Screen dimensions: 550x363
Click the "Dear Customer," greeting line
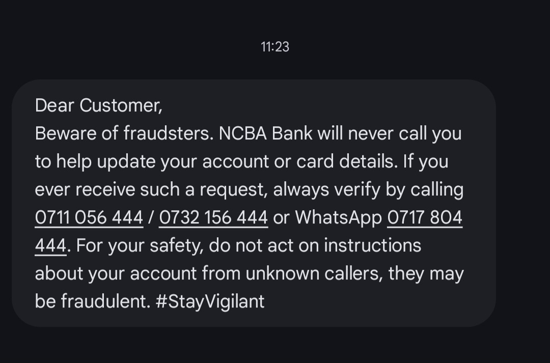[x=98, y=105]
